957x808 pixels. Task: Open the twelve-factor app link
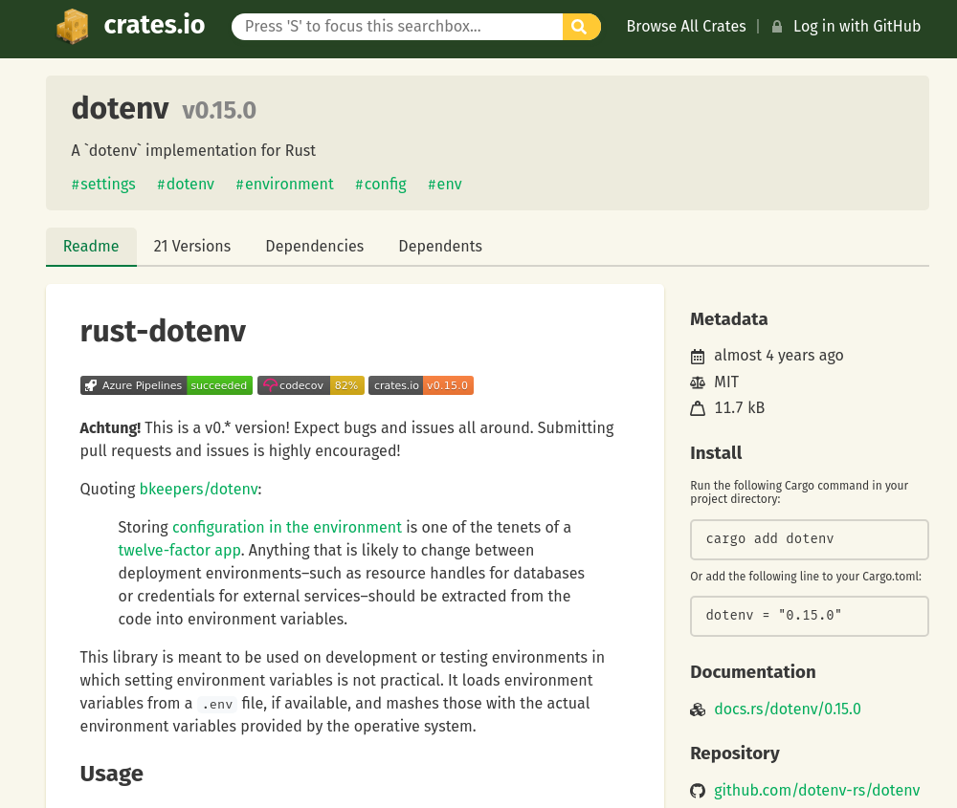pos(180,551)
